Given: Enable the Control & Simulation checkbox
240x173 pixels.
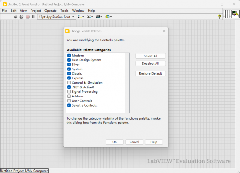Looking at the screenshot, I should [x=69, y=83].
